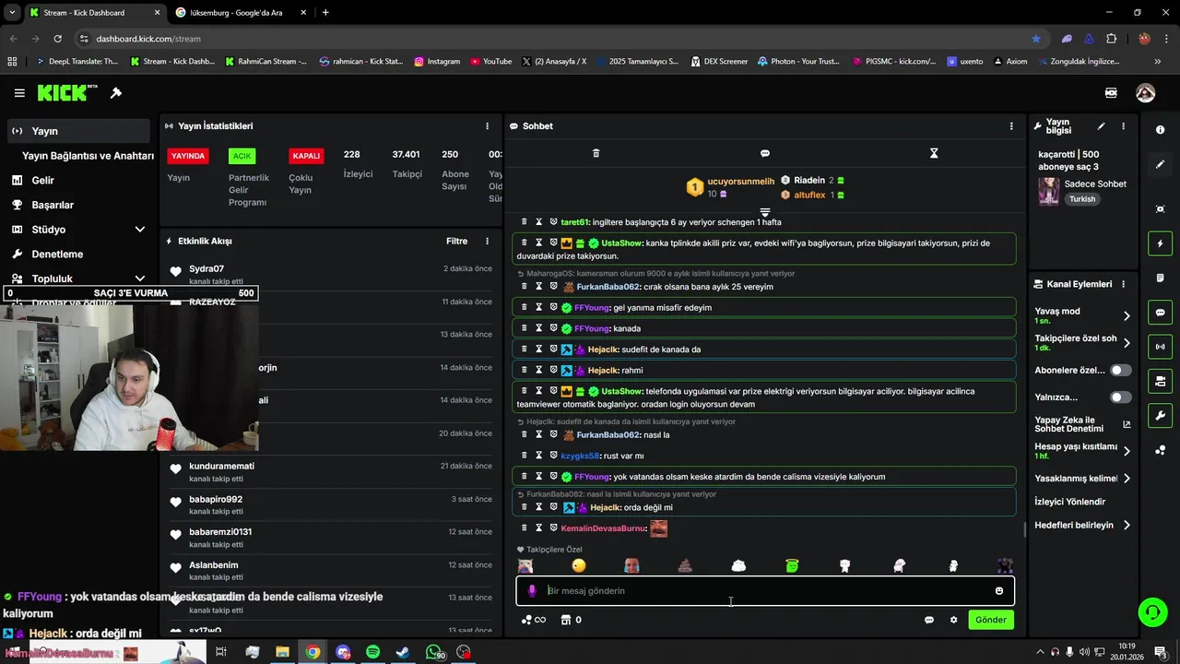This screenshot has height=664, width=1180.
Task: Open the three-dot menu of Yayın İstatistikleri
Action: 488,126
